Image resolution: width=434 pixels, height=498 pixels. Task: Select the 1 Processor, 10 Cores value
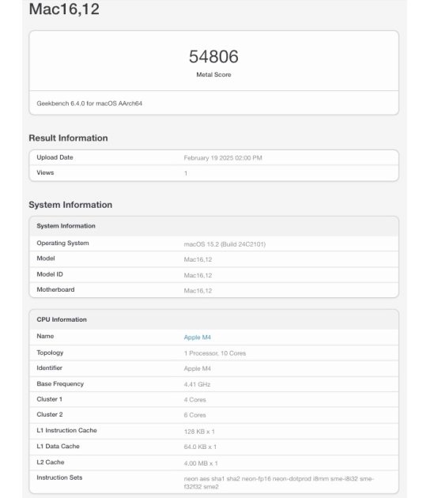click(x=215, y=353)
